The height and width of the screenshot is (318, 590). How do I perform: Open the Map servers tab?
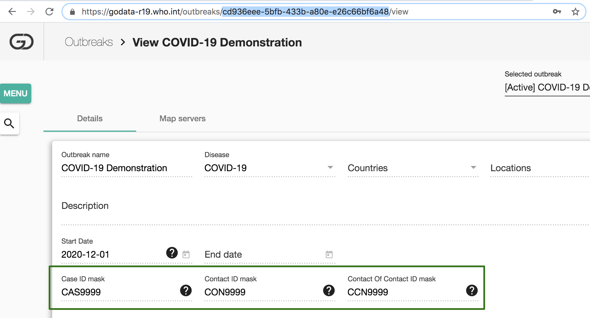pos(183,118)
